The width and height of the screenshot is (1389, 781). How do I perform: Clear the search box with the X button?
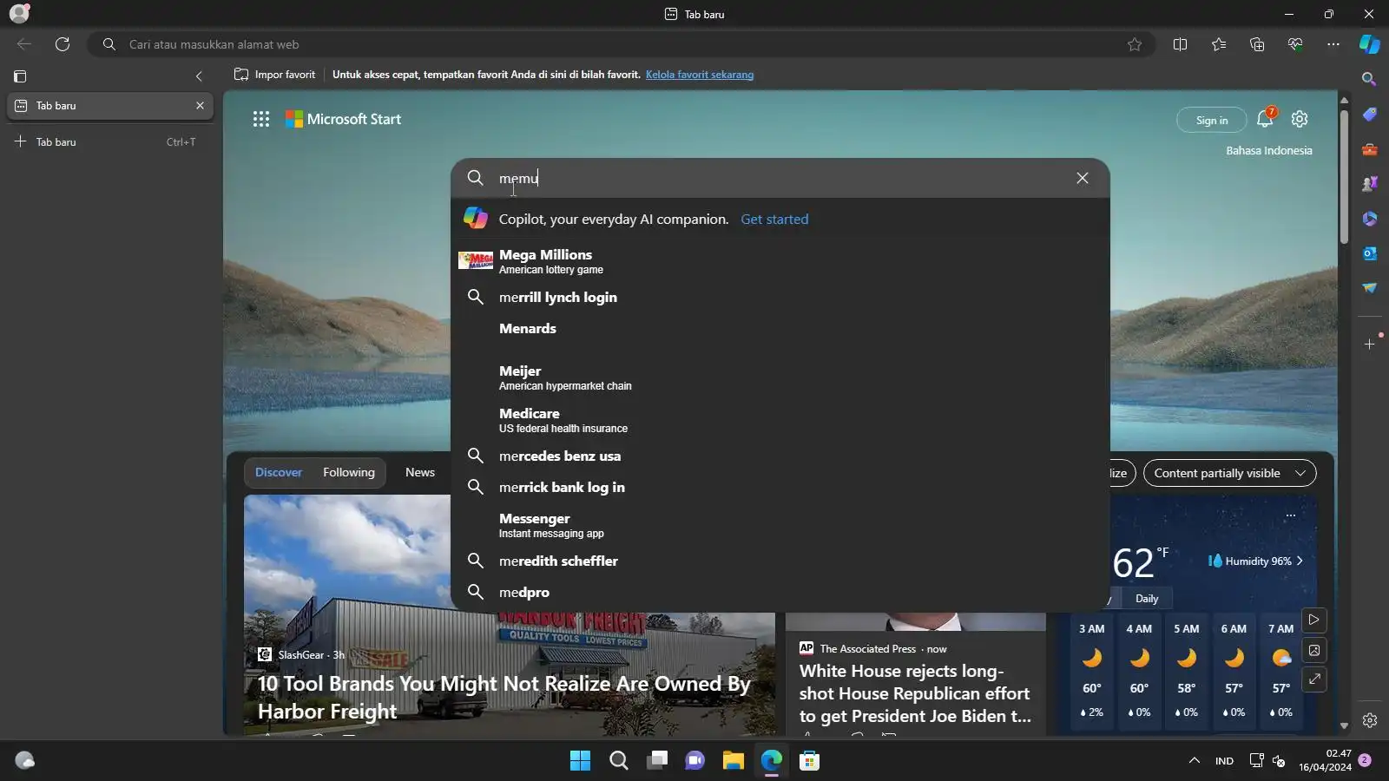tap(1083, 178)
